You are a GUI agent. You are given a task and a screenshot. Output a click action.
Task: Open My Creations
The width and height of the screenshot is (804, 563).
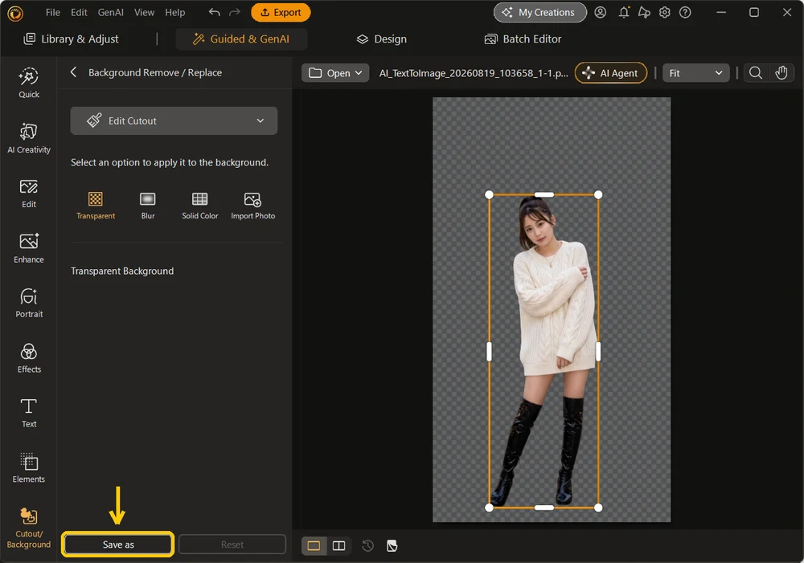pos(540,12)
